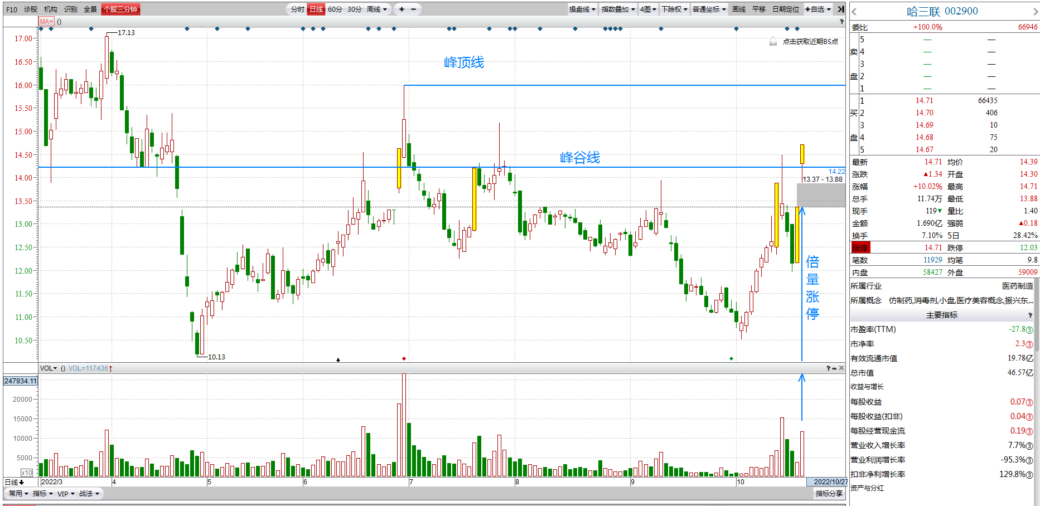The height and width of the screenshot is (506, 1040).
Task: Click the 日线 period selector at bottom left
Action: pos(14,482)
